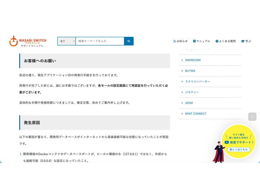
Task: Open the MINT CONNECT sidebar link
Action: coord(196,114)
